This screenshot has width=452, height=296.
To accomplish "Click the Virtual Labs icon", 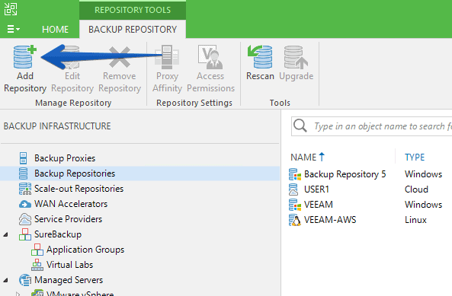I will (x=37, y=265).
